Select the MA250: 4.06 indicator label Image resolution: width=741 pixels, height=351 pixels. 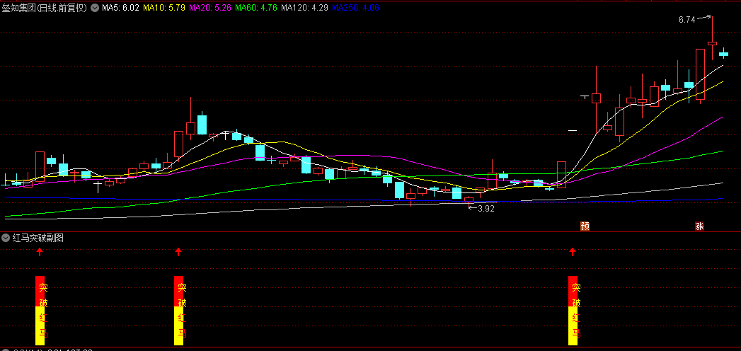355,8
